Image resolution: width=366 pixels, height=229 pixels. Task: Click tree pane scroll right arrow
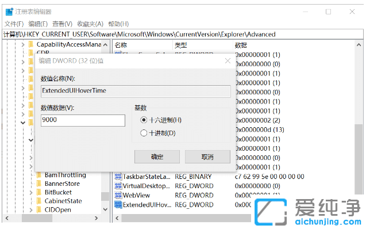[x=96, y=218]
